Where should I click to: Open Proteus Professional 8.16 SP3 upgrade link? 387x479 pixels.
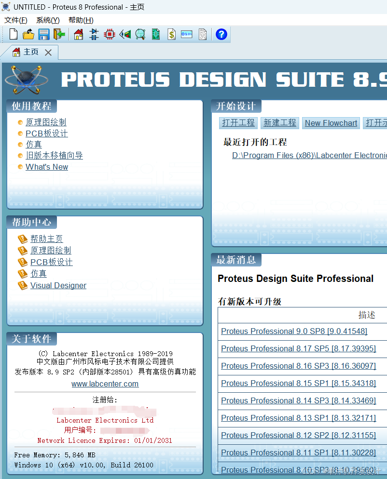(x=299, y=366)
